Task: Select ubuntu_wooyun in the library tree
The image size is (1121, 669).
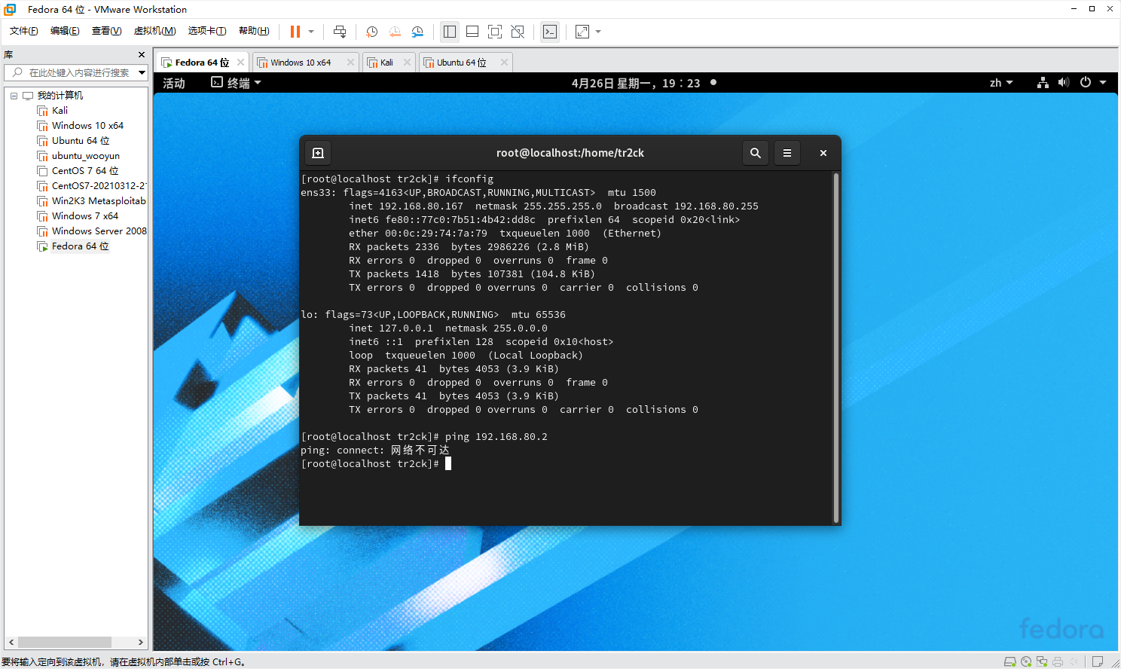Action: pyautogui.click(x=86, y=156)
